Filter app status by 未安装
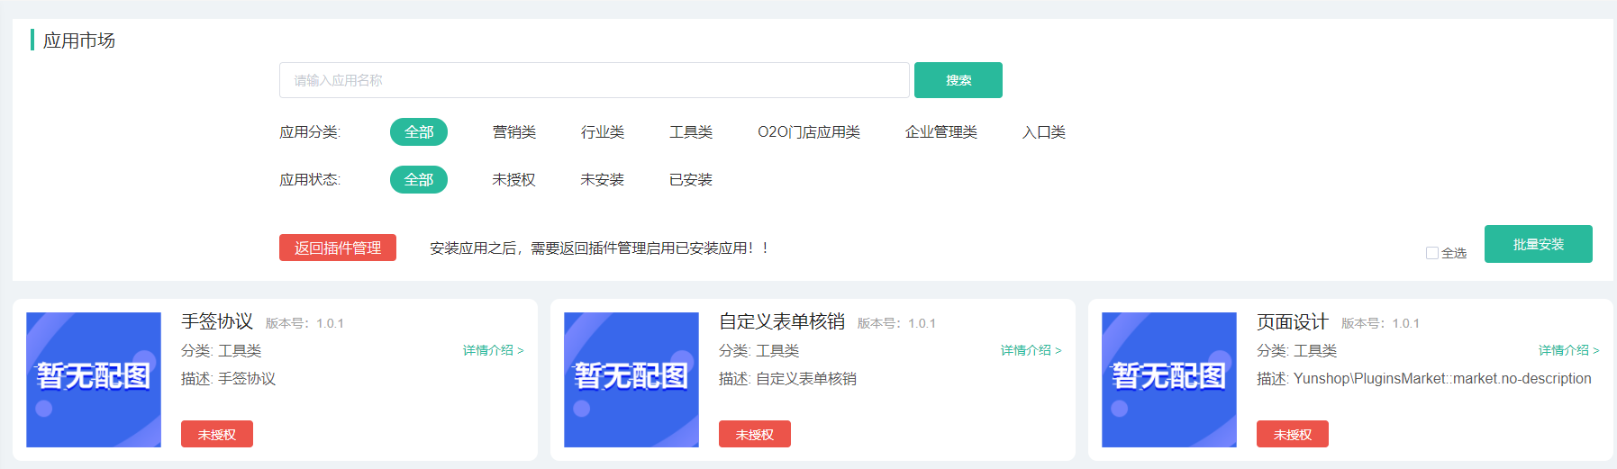Screen dimensions: 1617x469 (602, 180)
